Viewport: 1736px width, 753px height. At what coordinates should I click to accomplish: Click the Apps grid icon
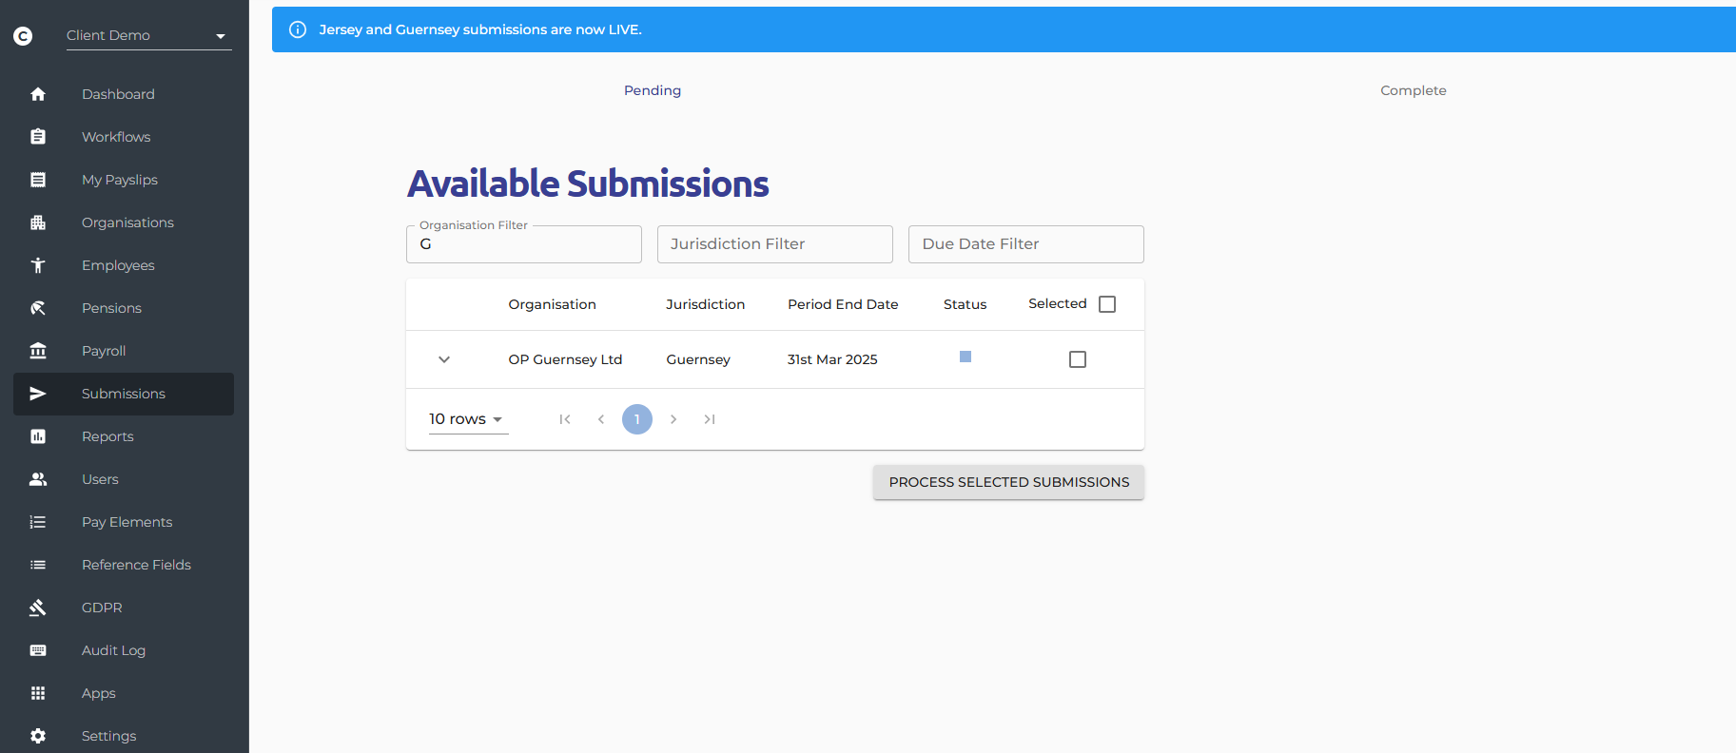38,693
